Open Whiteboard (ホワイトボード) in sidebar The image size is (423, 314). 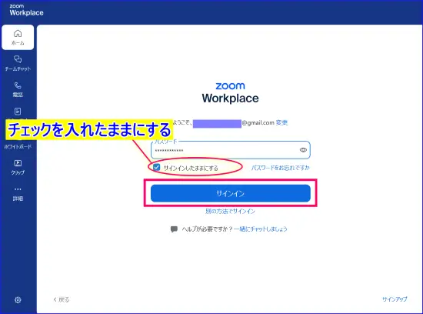tap(18, 146)
